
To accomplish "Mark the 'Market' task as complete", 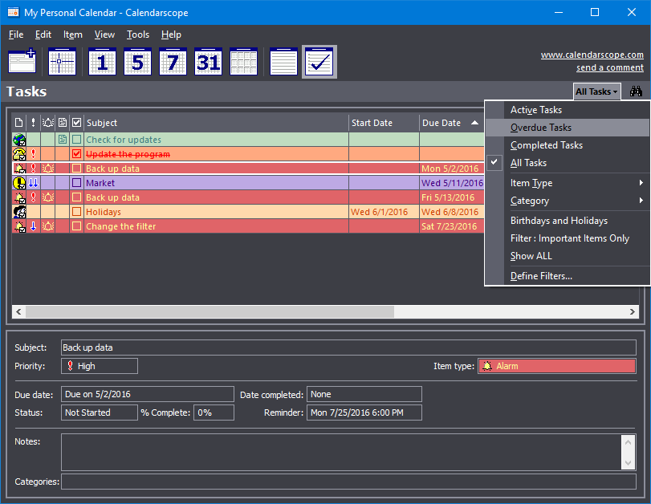I will (x=76, y=183).
